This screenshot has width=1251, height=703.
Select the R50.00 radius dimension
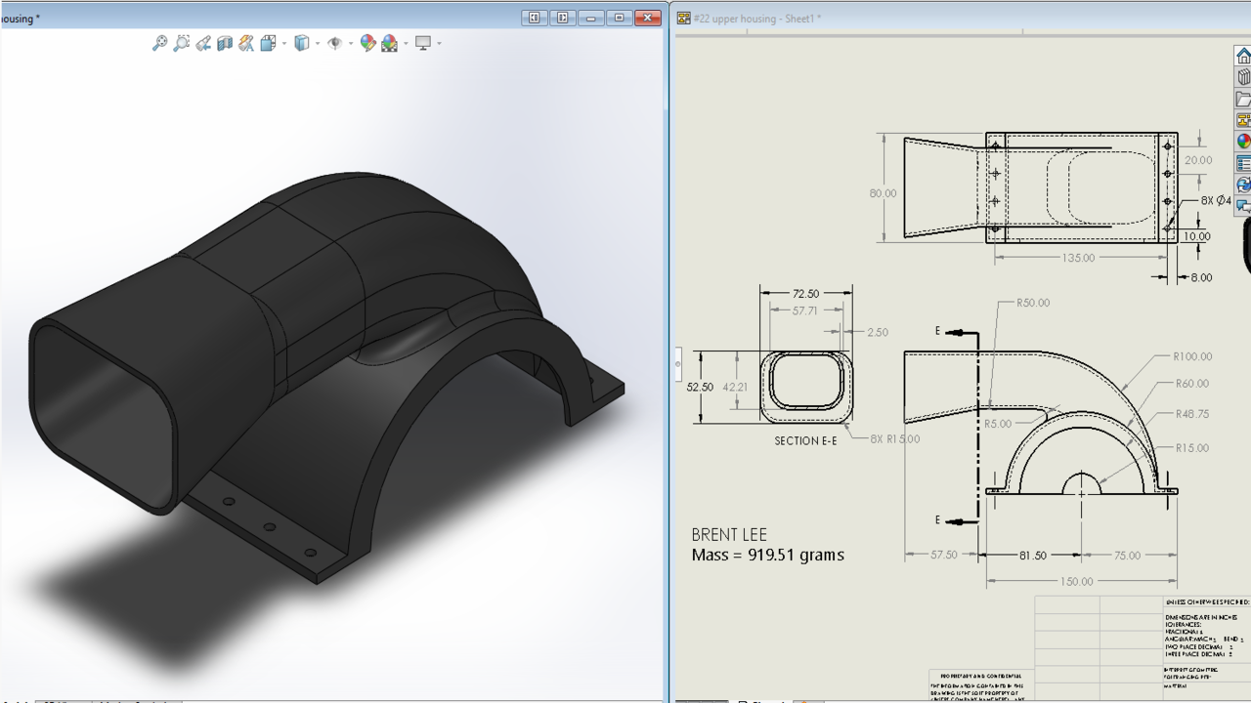coord(1033,303)
